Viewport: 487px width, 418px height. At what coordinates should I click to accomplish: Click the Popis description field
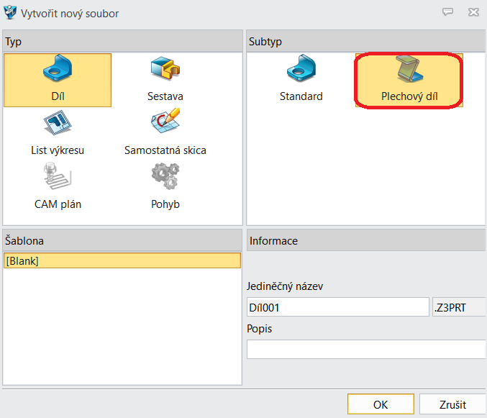click(366, 350)
